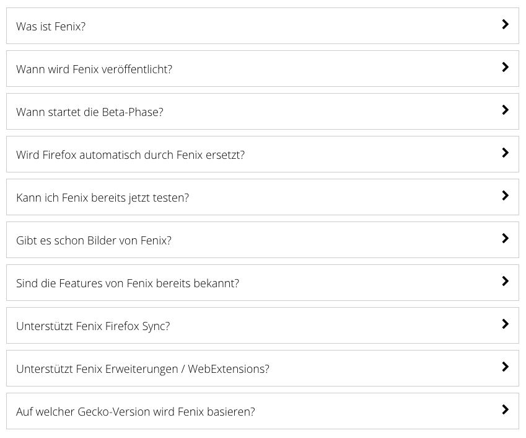Viewport: 526px width, 438px height.
Task: Click arrow icon on Fenix Features question
Action: click(x=505, y=282)
